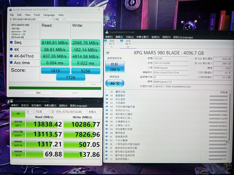Click the serial number field 2P212L1JQ5NT
This screenshot has width=234, height=175.
coord(171,63)
